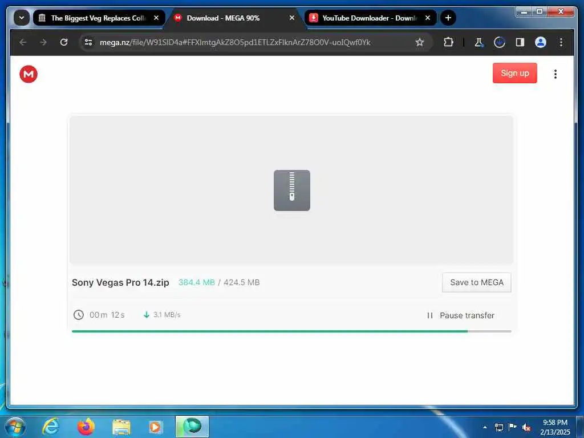
Task: Open the browser downloads indicator
Action: [x=500, y=42]
